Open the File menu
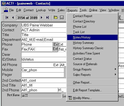 click(x=11, y=10)
